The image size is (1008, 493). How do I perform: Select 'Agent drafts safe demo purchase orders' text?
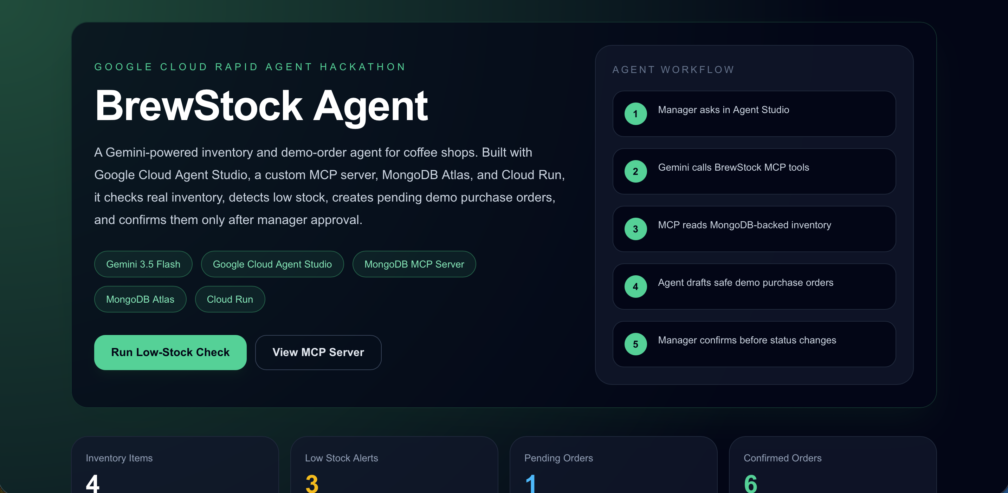pos(745,283)
